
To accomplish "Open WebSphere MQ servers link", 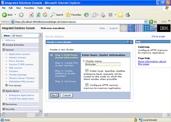I will (x=22, y=82).
